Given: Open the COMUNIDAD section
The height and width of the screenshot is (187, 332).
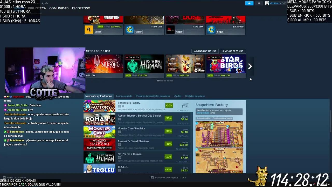Looking at the screenshot, I should (59, 8).
